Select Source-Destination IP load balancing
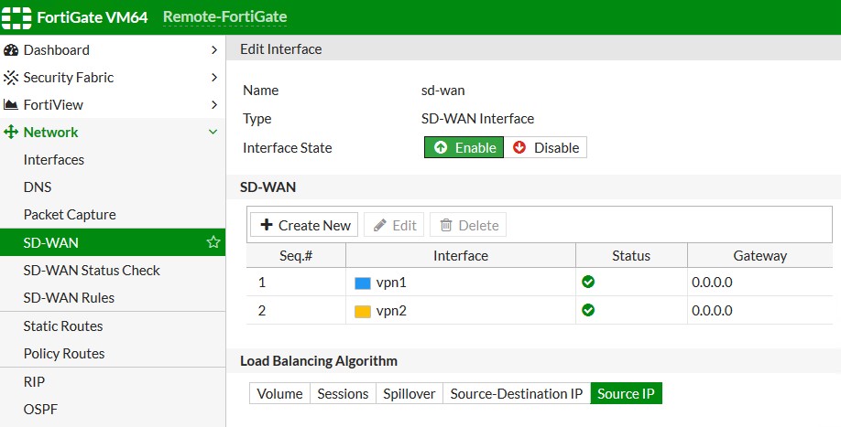 pyautogui.click(x=517, y=393)
